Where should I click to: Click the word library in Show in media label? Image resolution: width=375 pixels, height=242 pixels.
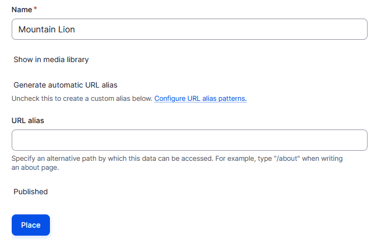click(x=78, y=59)
